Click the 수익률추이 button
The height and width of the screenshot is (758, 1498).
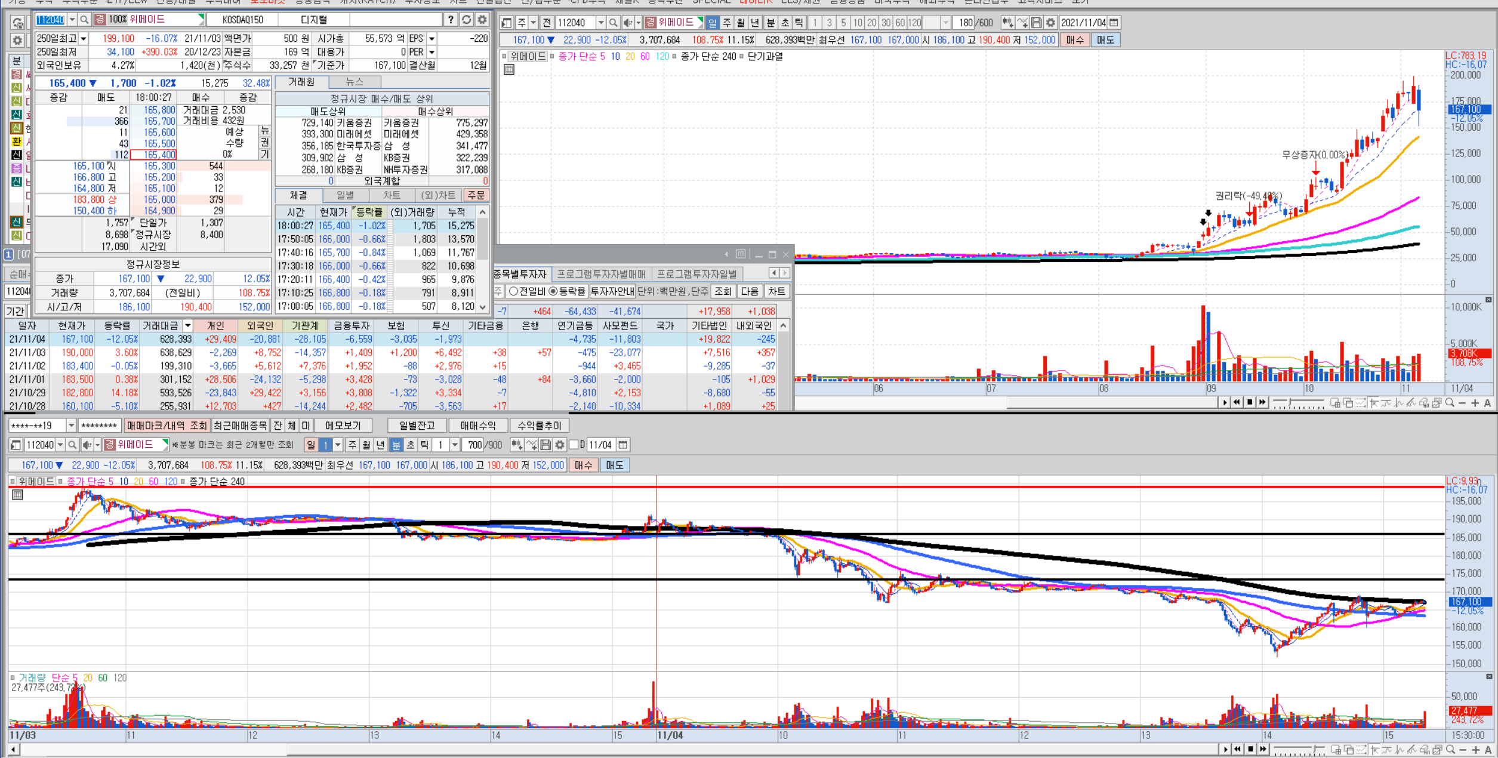tap(540, 426)
